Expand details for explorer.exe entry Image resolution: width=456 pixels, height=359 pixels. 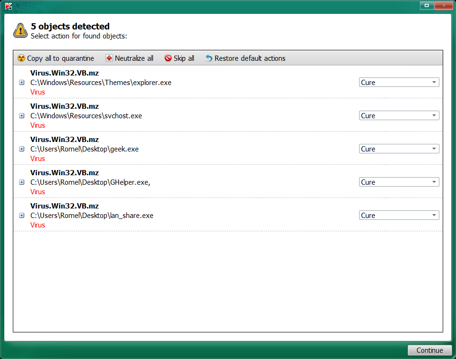[21, 83]
